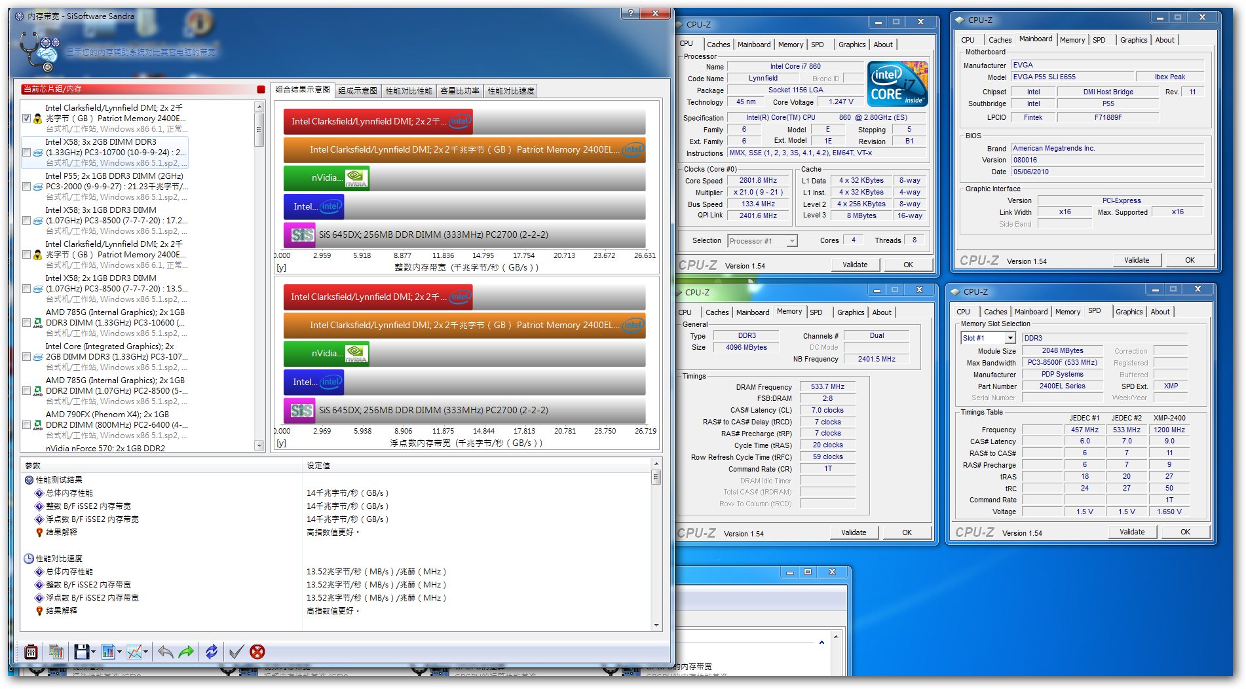Click the floppy disk save icon
The height and width of the screenshot is (689, 1246).
(81, 652)
